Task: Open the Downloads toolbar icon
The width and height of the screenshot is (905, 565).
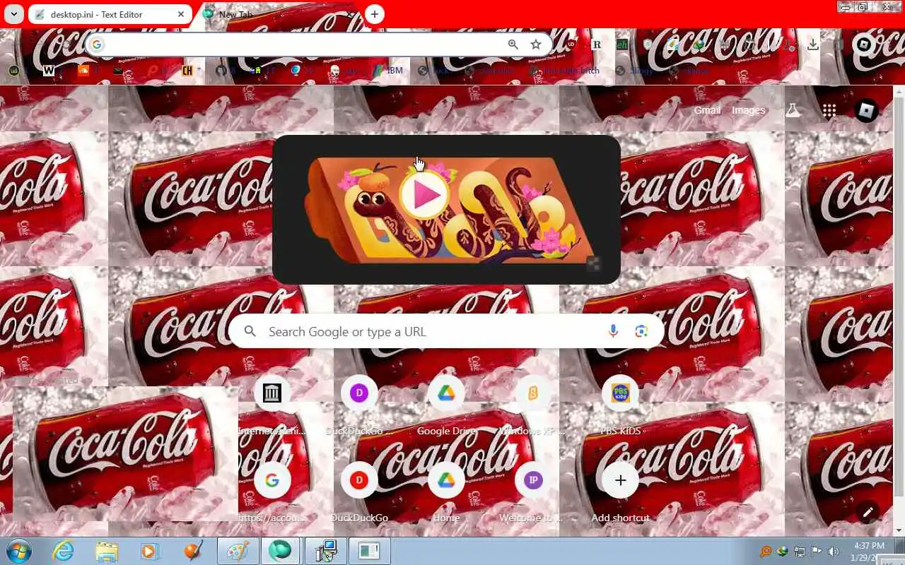Action: (813, 44)
